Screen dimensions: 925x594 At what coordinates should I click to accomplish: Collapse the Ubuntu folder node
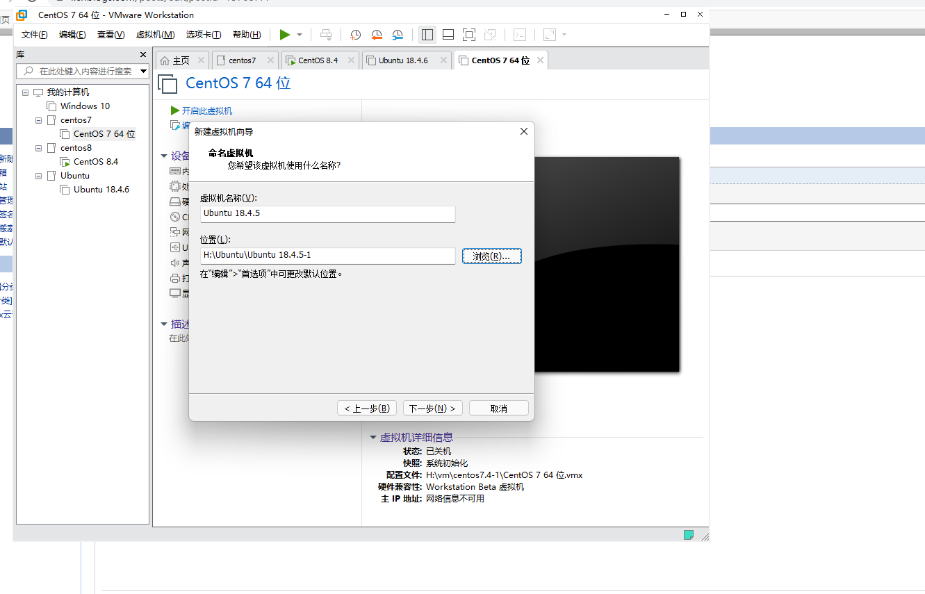39,176
